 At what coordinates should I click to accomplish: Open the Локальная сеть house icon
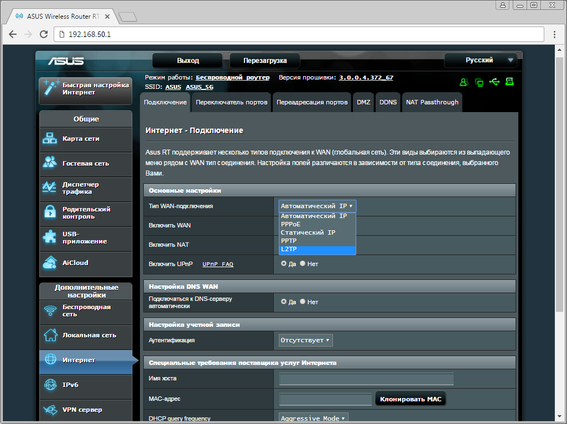(x=50, y=335)
